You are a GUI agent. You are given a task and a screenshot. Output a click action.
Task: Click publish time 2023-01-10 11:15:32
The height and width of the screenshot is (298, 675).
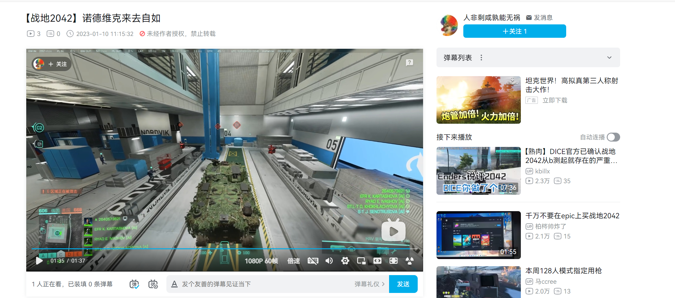105,34
